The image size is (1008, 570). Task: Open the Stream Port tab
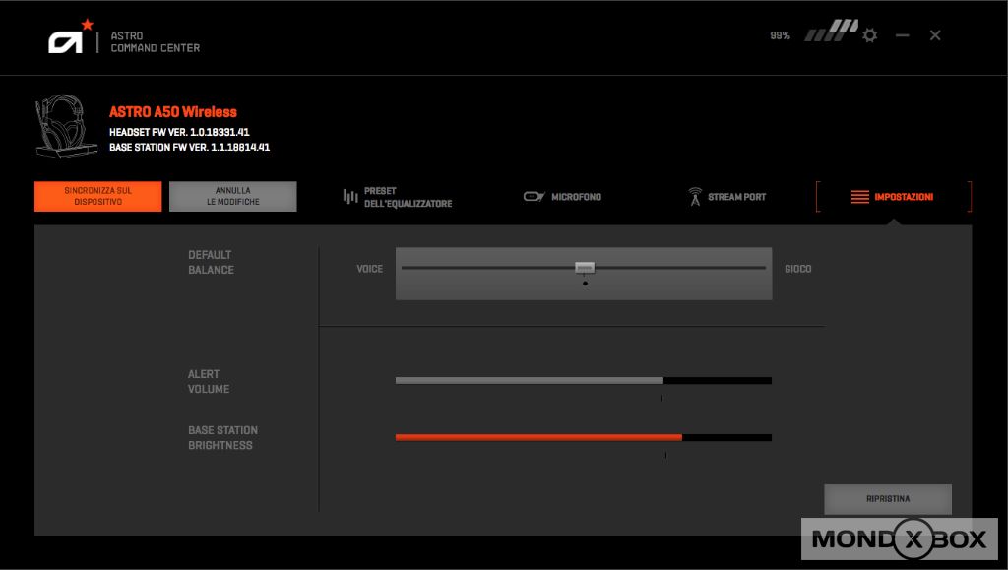coord(726,197)
